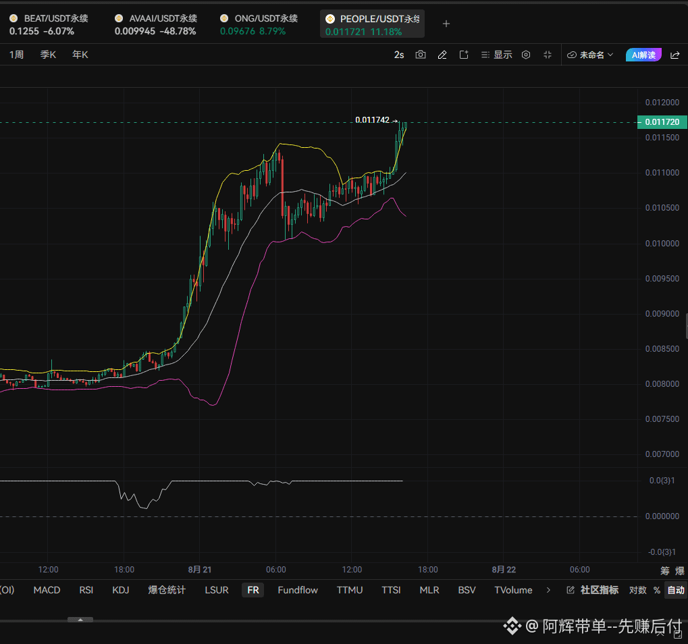Image resolution: width=688 pixels, height=644 pixels.
Task: Click the edit icon beside 社区指标
Action: click(571, 590)
